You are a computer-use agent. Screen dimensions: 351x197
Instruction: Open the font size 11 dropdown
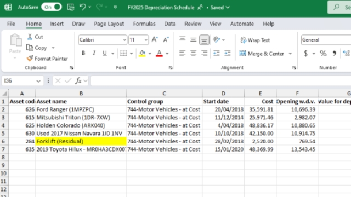146,40
